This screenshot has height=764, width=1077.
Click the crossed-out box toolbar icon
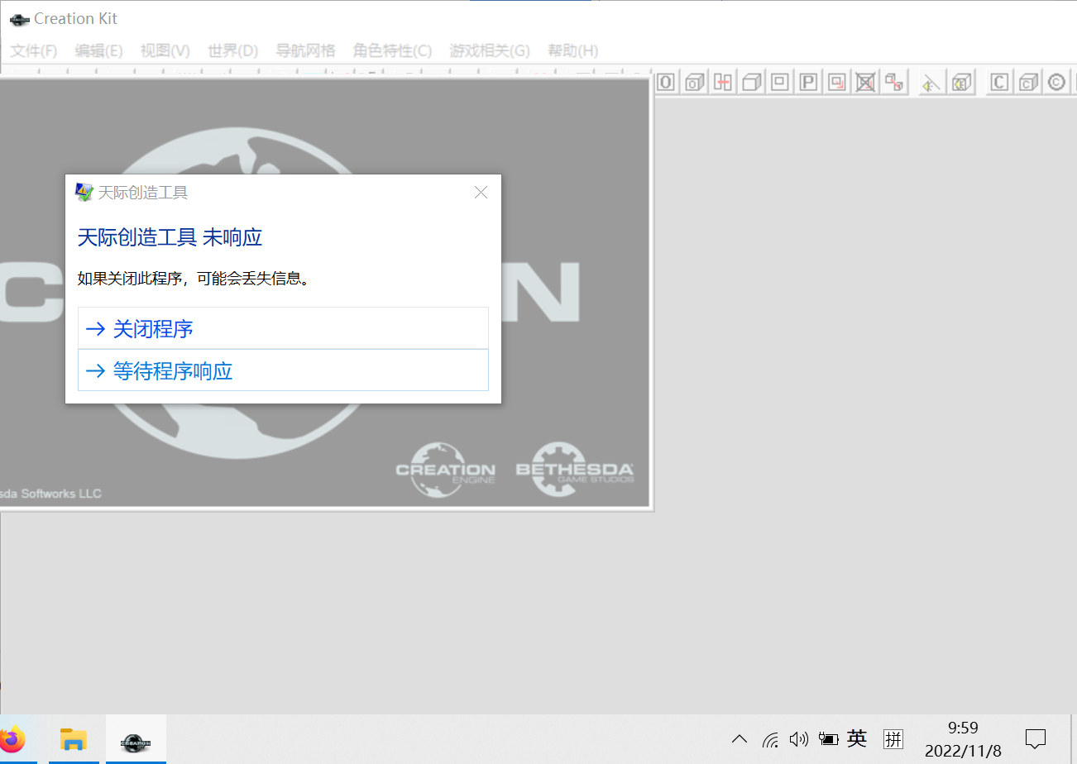click(866, 83)
